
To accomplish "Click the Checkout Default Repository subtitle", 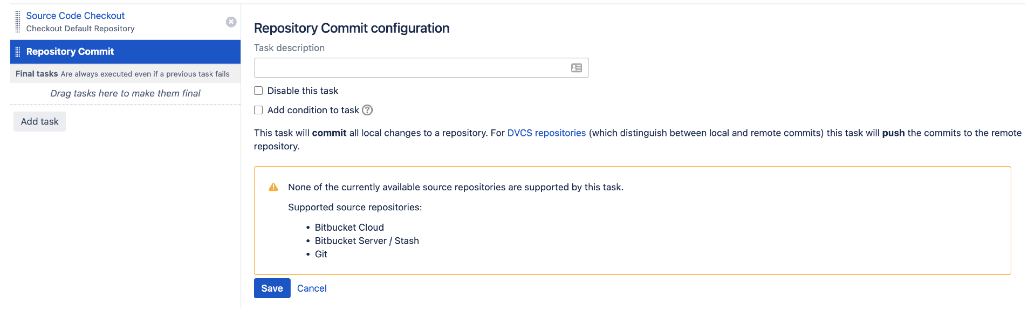I will click(x=80, y=29).
